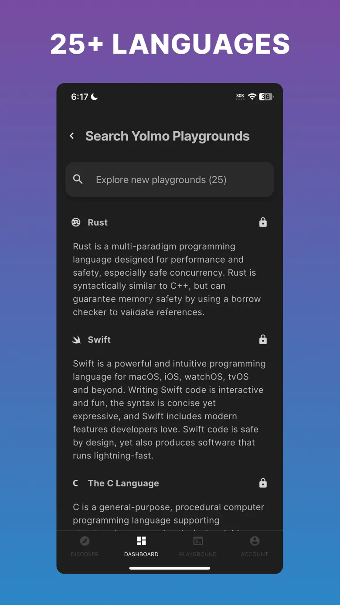Open the Swift playground entry
The image size is (340, 605).
[99, 340]
